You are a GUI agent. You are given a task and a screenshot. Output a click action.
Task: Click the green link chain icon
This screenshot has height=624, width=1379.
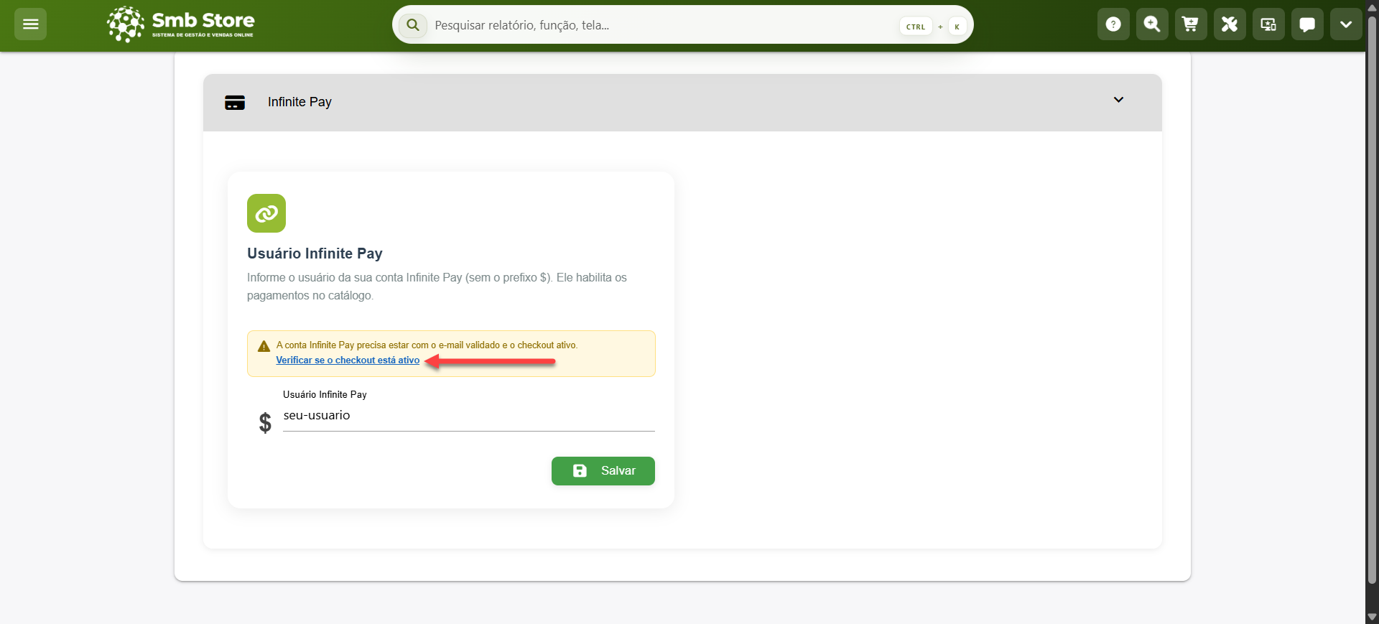point(266,213)
